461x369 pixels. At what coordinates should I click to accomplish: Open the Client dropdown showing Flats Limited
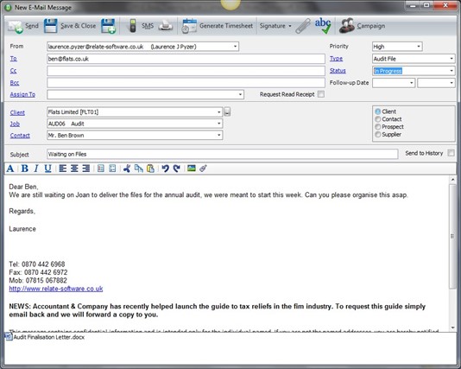pyautogui.click(x=218, y=112)
